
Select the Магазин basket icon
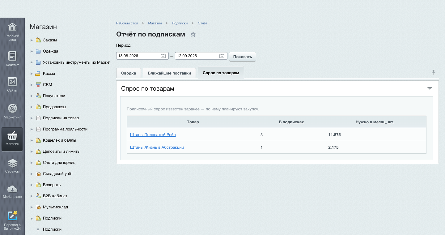pos(12,135)
